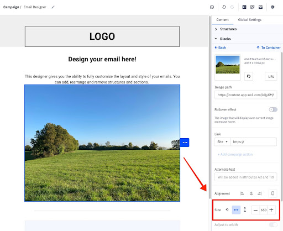Undo the last change
283x231 pixels.
[224, 7]
